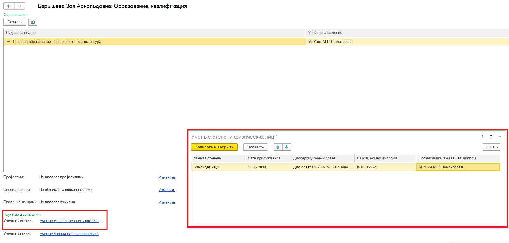Open Ученые степени не присуждались link
Image resolution: width=509 pixels, height=243 pixels.
tap(69, 221)
